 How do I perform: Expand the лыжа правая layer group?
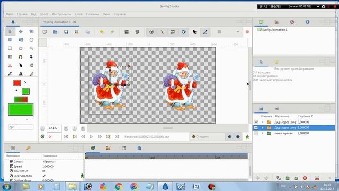point(263,133)
